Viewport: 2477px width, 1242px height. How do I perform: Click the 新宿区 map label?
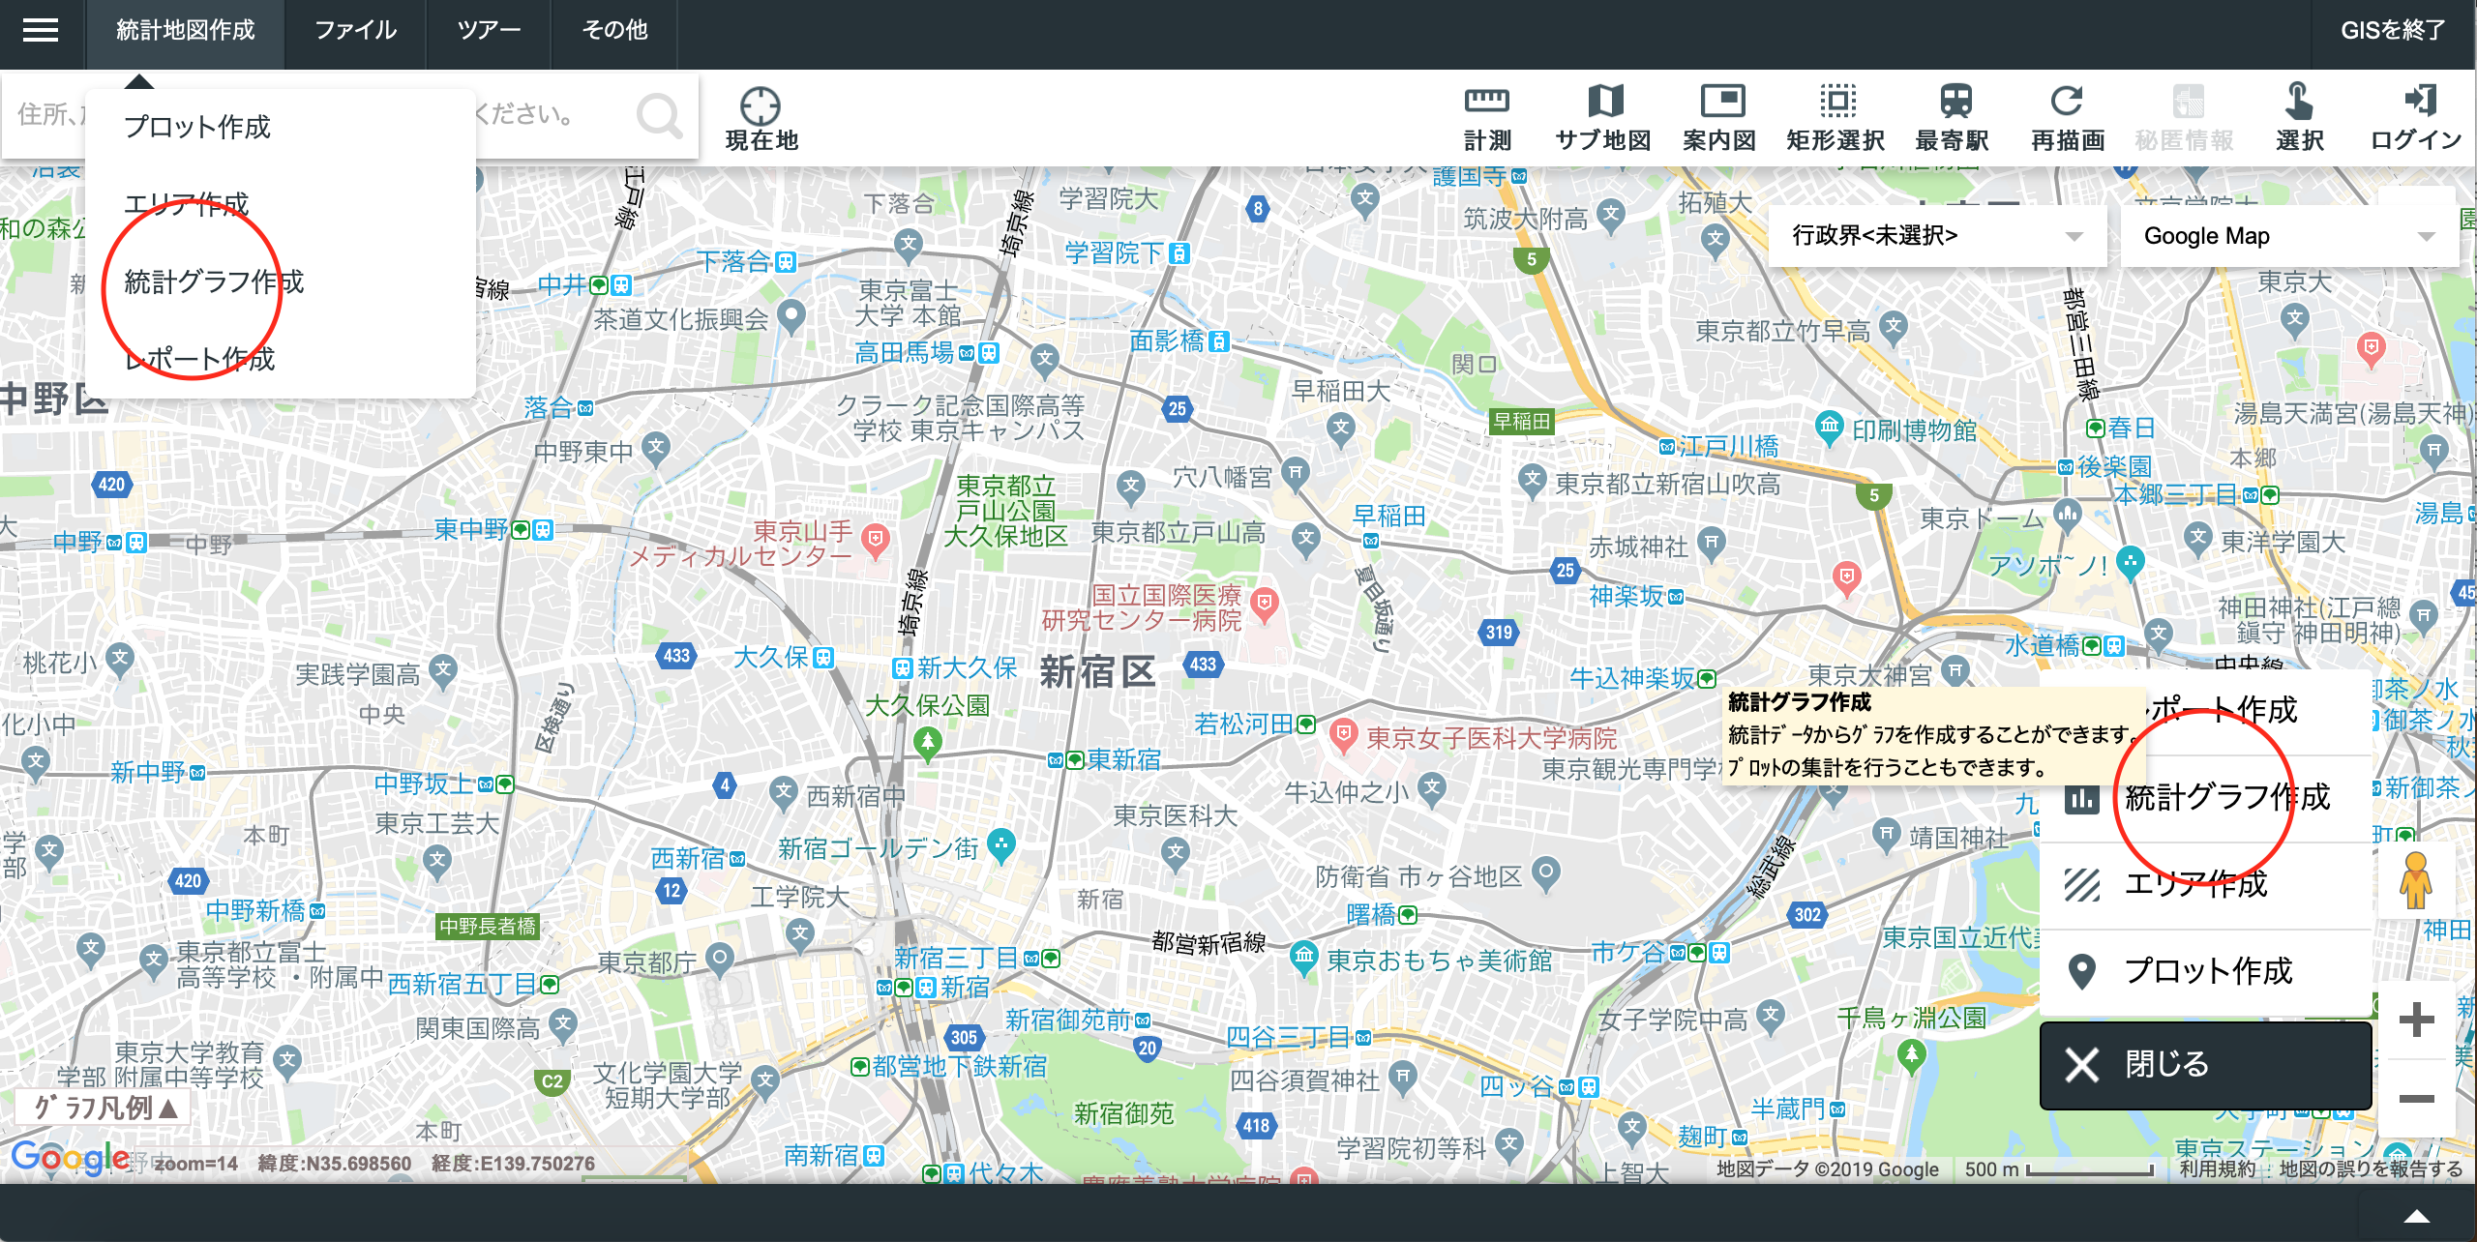click(x=1097, y=671)
